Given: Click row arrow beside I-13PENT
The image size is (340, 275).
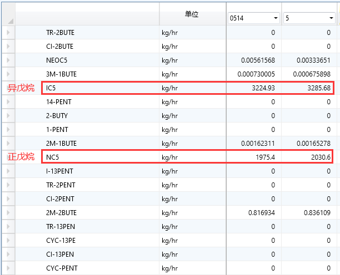Looking at the screenshot, I should click(x=8, y=171).
